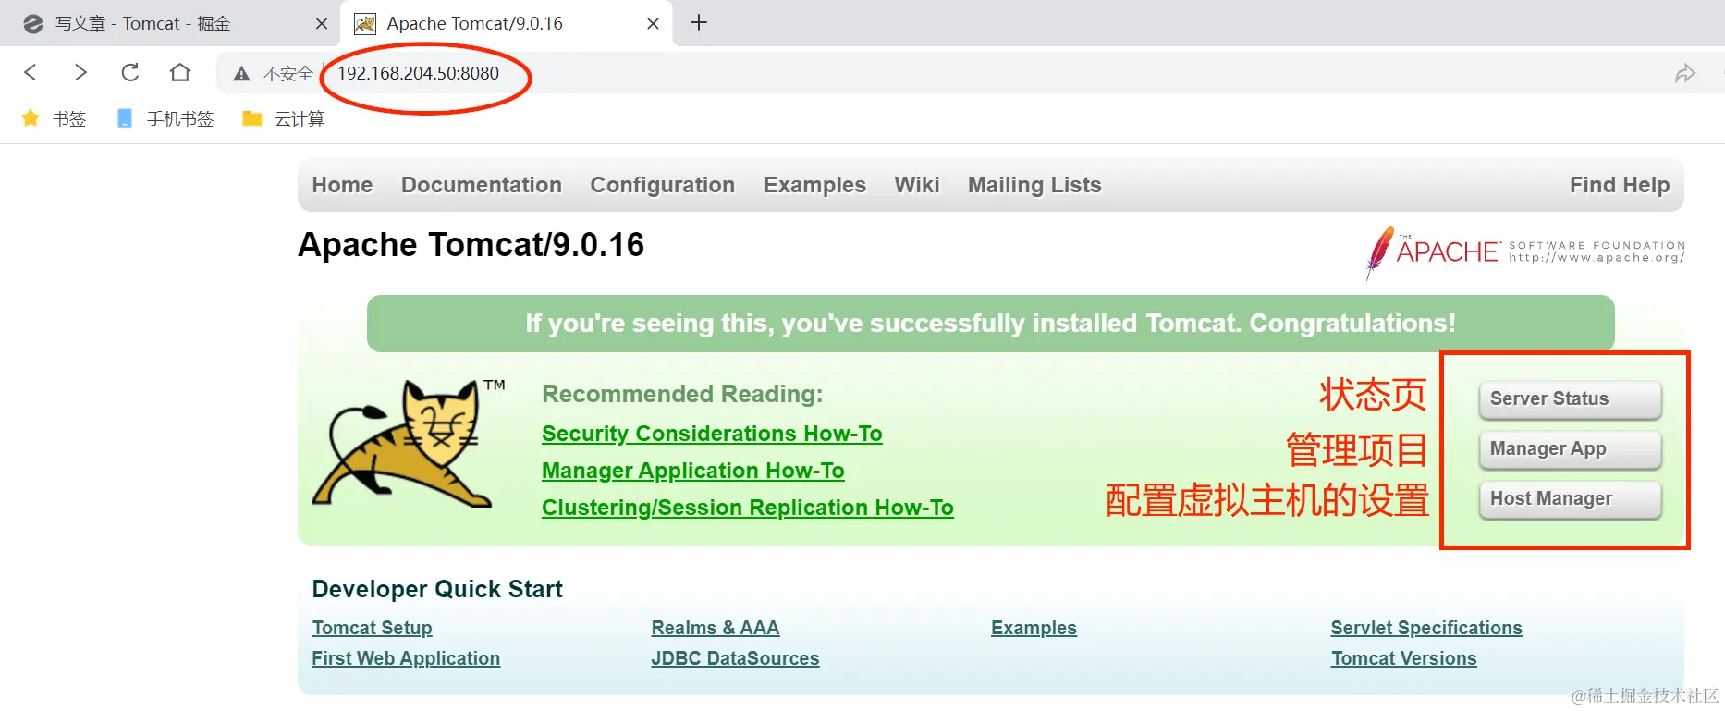Click the Apache Software Foundation logo

[1525, 251]
